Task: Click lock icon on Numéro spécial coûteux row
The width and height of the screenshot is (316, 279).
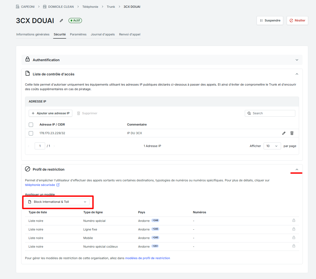Action: tap(294, 246)
